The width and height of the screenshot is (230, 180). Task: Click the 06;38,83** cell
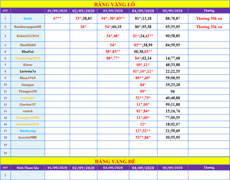point(143,52)
